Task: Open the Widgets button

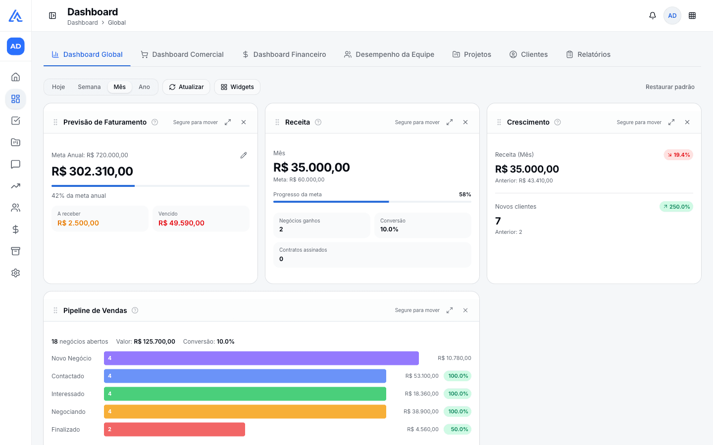Action: coord(237,87)
